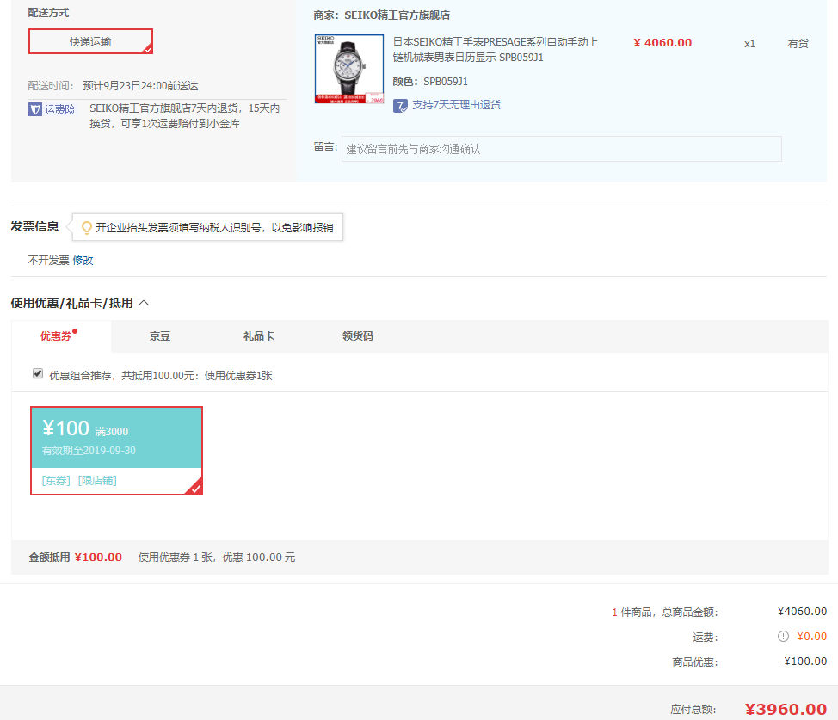This screenshot has height=720, width=838.
Task: Click the 金额抵用 ¥100.00 value
Action: [98, 557]
